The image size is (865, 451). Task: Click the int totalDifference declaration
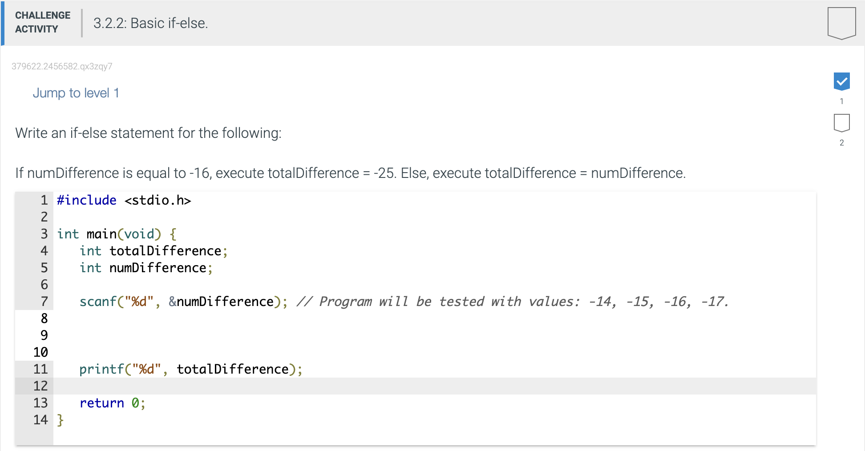pos(154,251)
